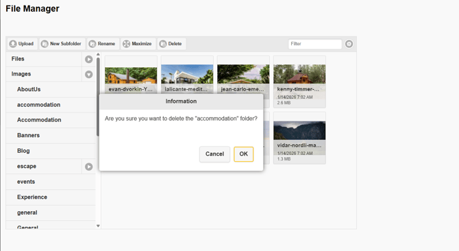Click folder tree scrollbar down arrow
This screenshot has height=251, width=459.
(x=98, y=226)
